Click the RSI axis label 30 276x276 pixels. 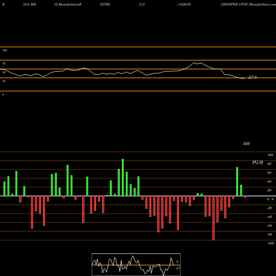pyautogui.click(x=4, y=81)
